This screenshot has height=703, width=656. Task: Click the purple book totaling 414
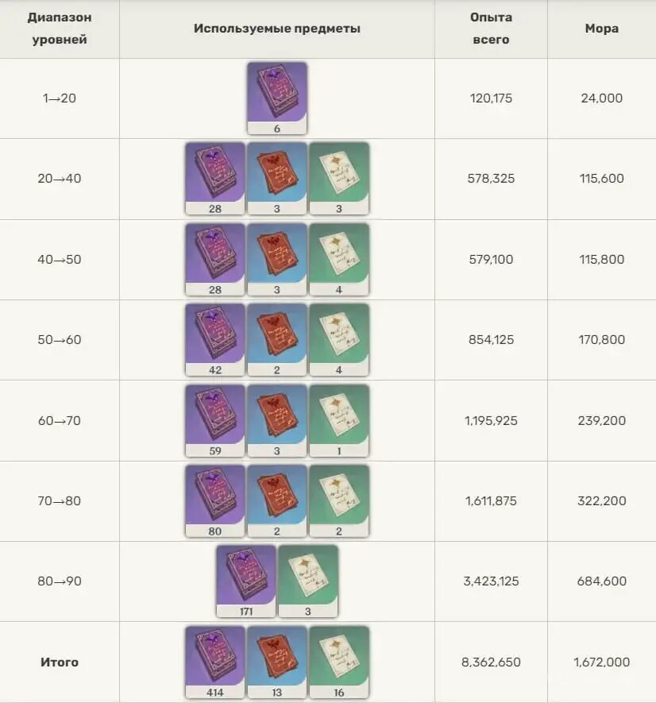(x=215, y=662)
